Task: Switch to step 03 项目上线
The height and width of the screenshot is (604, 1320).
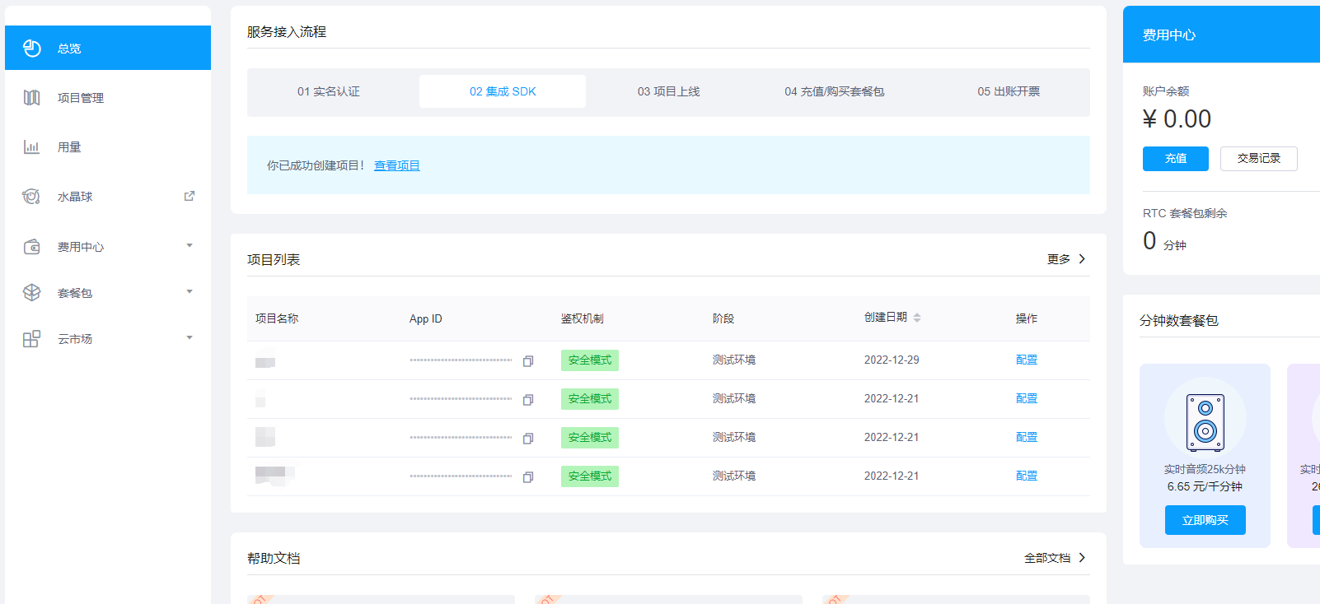Action: tap(668, 91)
